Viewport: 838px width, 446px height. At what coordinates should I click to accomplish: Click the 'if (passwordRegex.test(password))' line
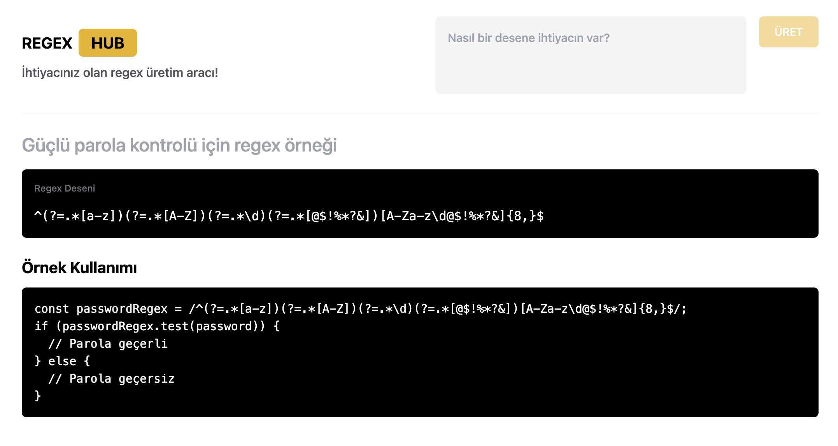(x=157, y=326)
